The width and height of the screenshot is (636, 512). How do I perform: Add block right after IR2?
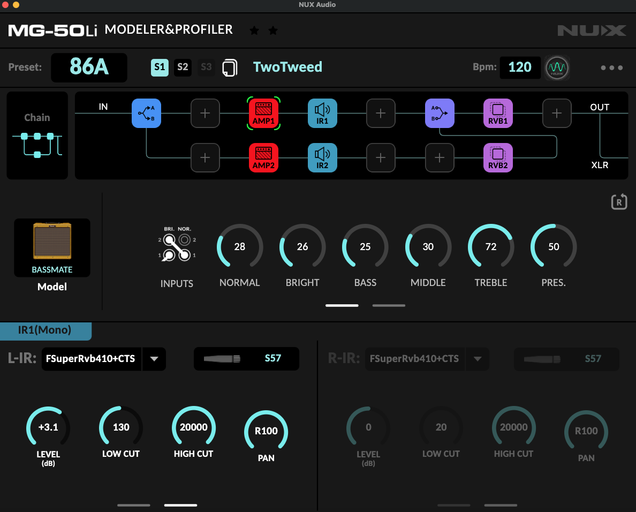381,158
